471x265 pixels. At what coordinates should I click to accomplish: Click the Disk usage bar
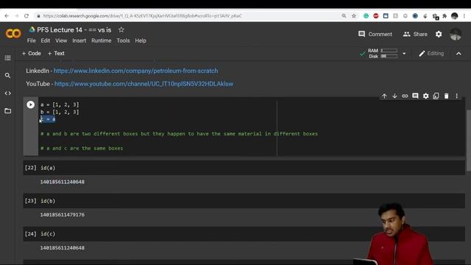click(389, 56)
